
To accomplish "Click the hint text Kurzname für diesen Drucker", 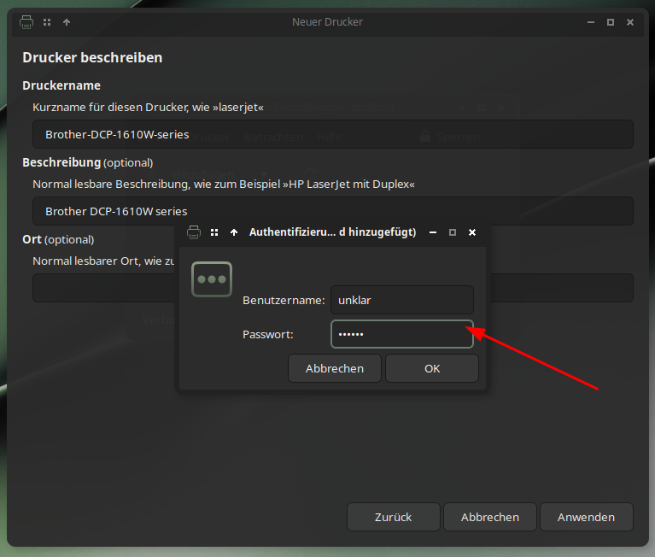I will pyautogui.click(x=148, y=108).
